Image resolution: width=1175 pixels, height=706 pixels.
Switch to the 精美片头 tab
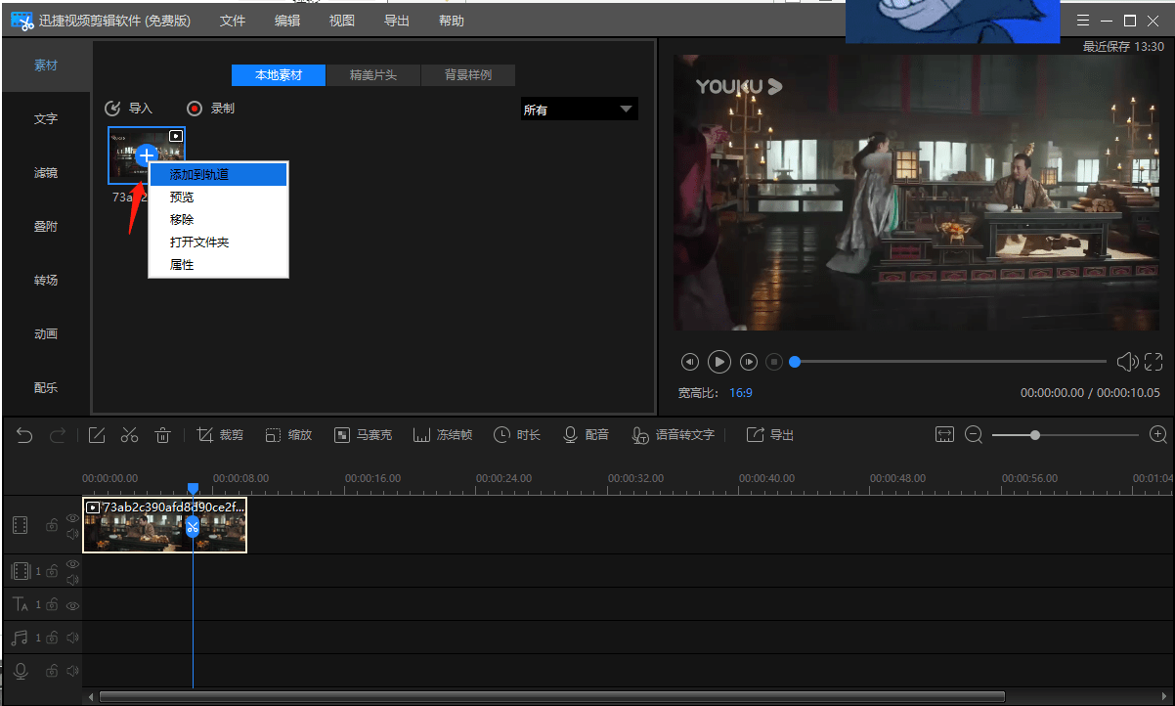coord(373,75)
